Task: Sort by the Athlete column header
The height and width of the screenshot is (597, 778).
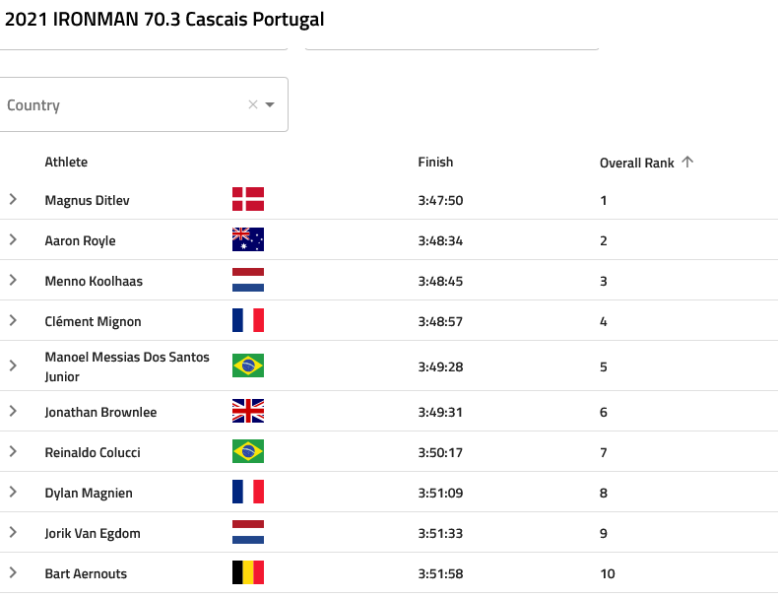Action: pos(66,163)
